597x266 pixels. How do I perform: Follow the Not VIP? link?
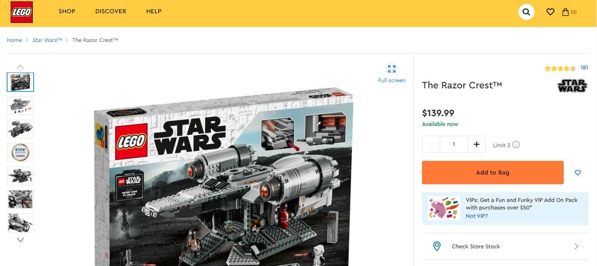click(x=477, y=216)
